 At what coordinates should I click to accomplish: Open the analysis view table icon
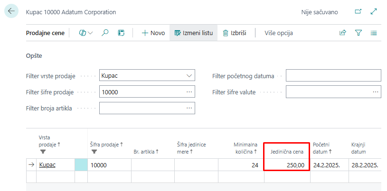121,33
